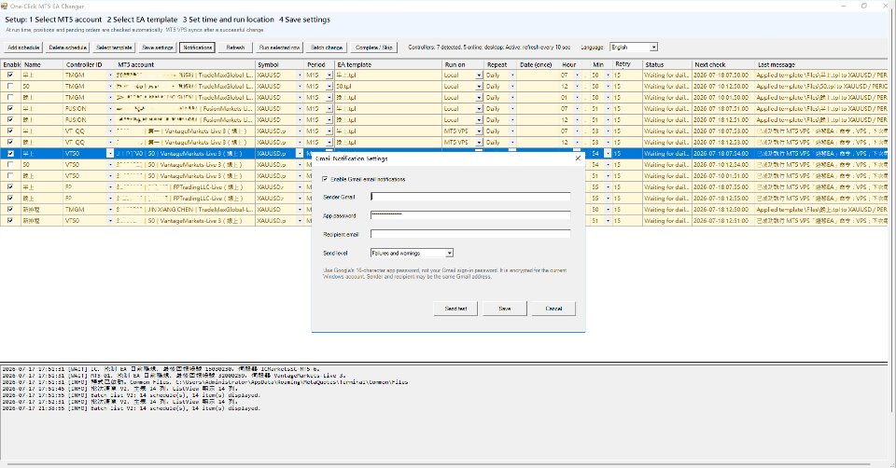
Task: Open Run on dropdown for FUSION 07:51 row
Action: (x=479, y=108)
